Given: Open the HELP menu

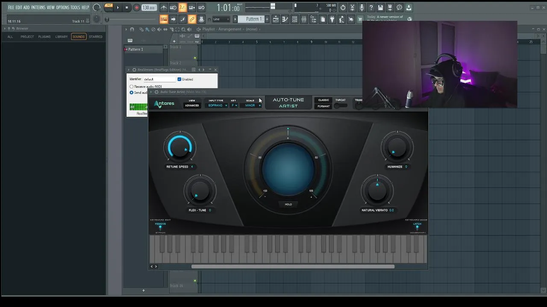Looking at the screenshot, I should tap(85, 7).
